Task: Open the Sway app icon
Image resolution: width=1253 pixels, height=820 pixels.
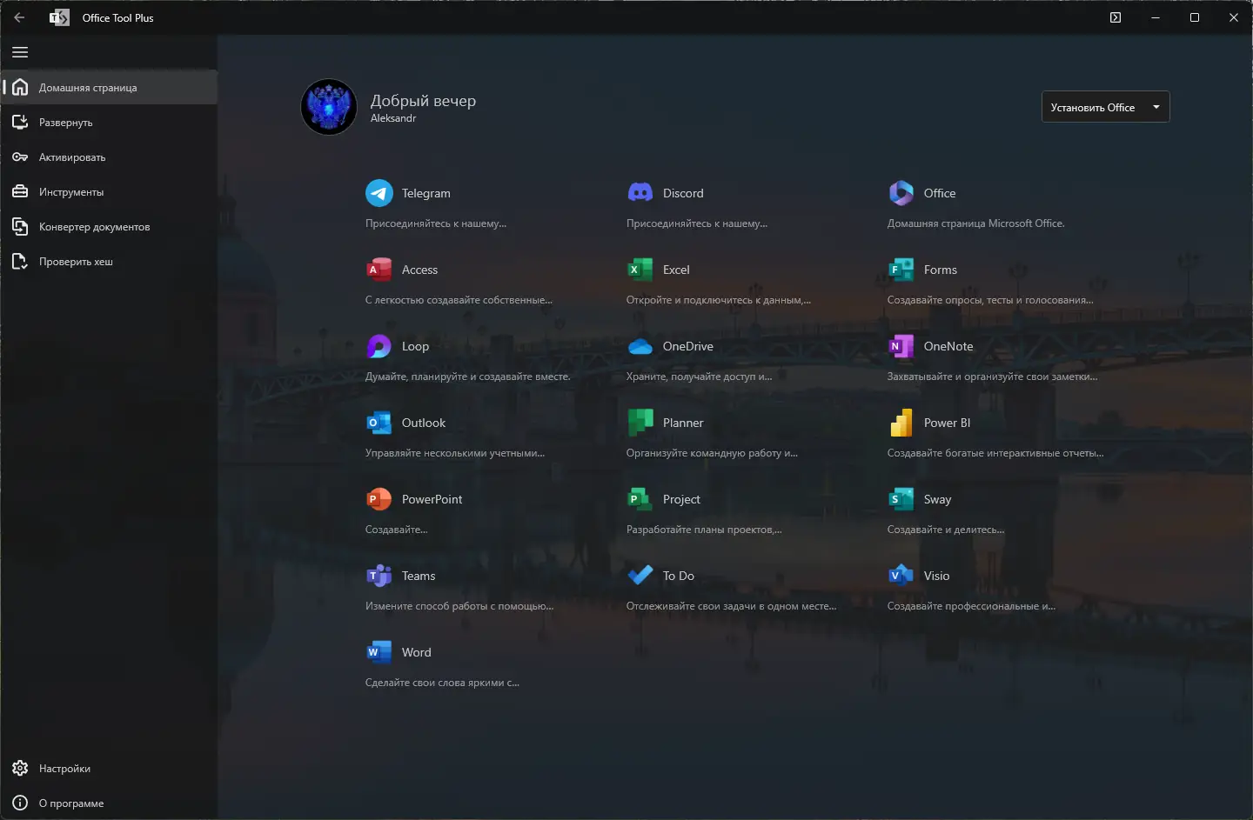Action: tap(901, 499)
